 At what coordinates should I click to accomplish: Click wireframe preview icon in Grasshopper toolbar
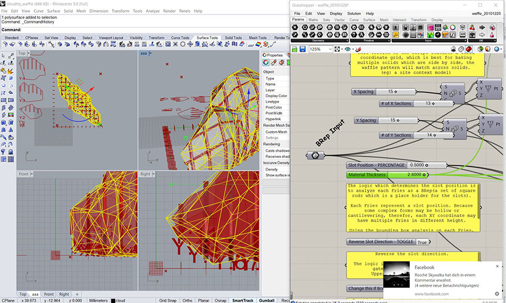pos(462,49)
